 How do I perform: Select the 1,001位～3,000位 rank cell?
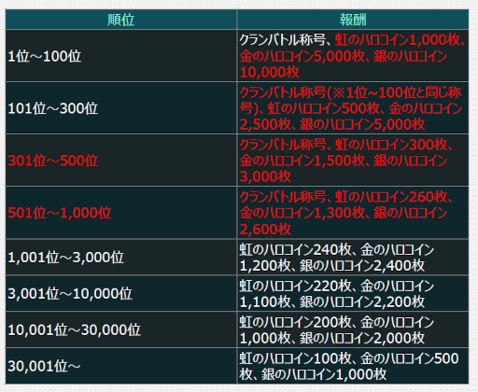pos(121,258)
